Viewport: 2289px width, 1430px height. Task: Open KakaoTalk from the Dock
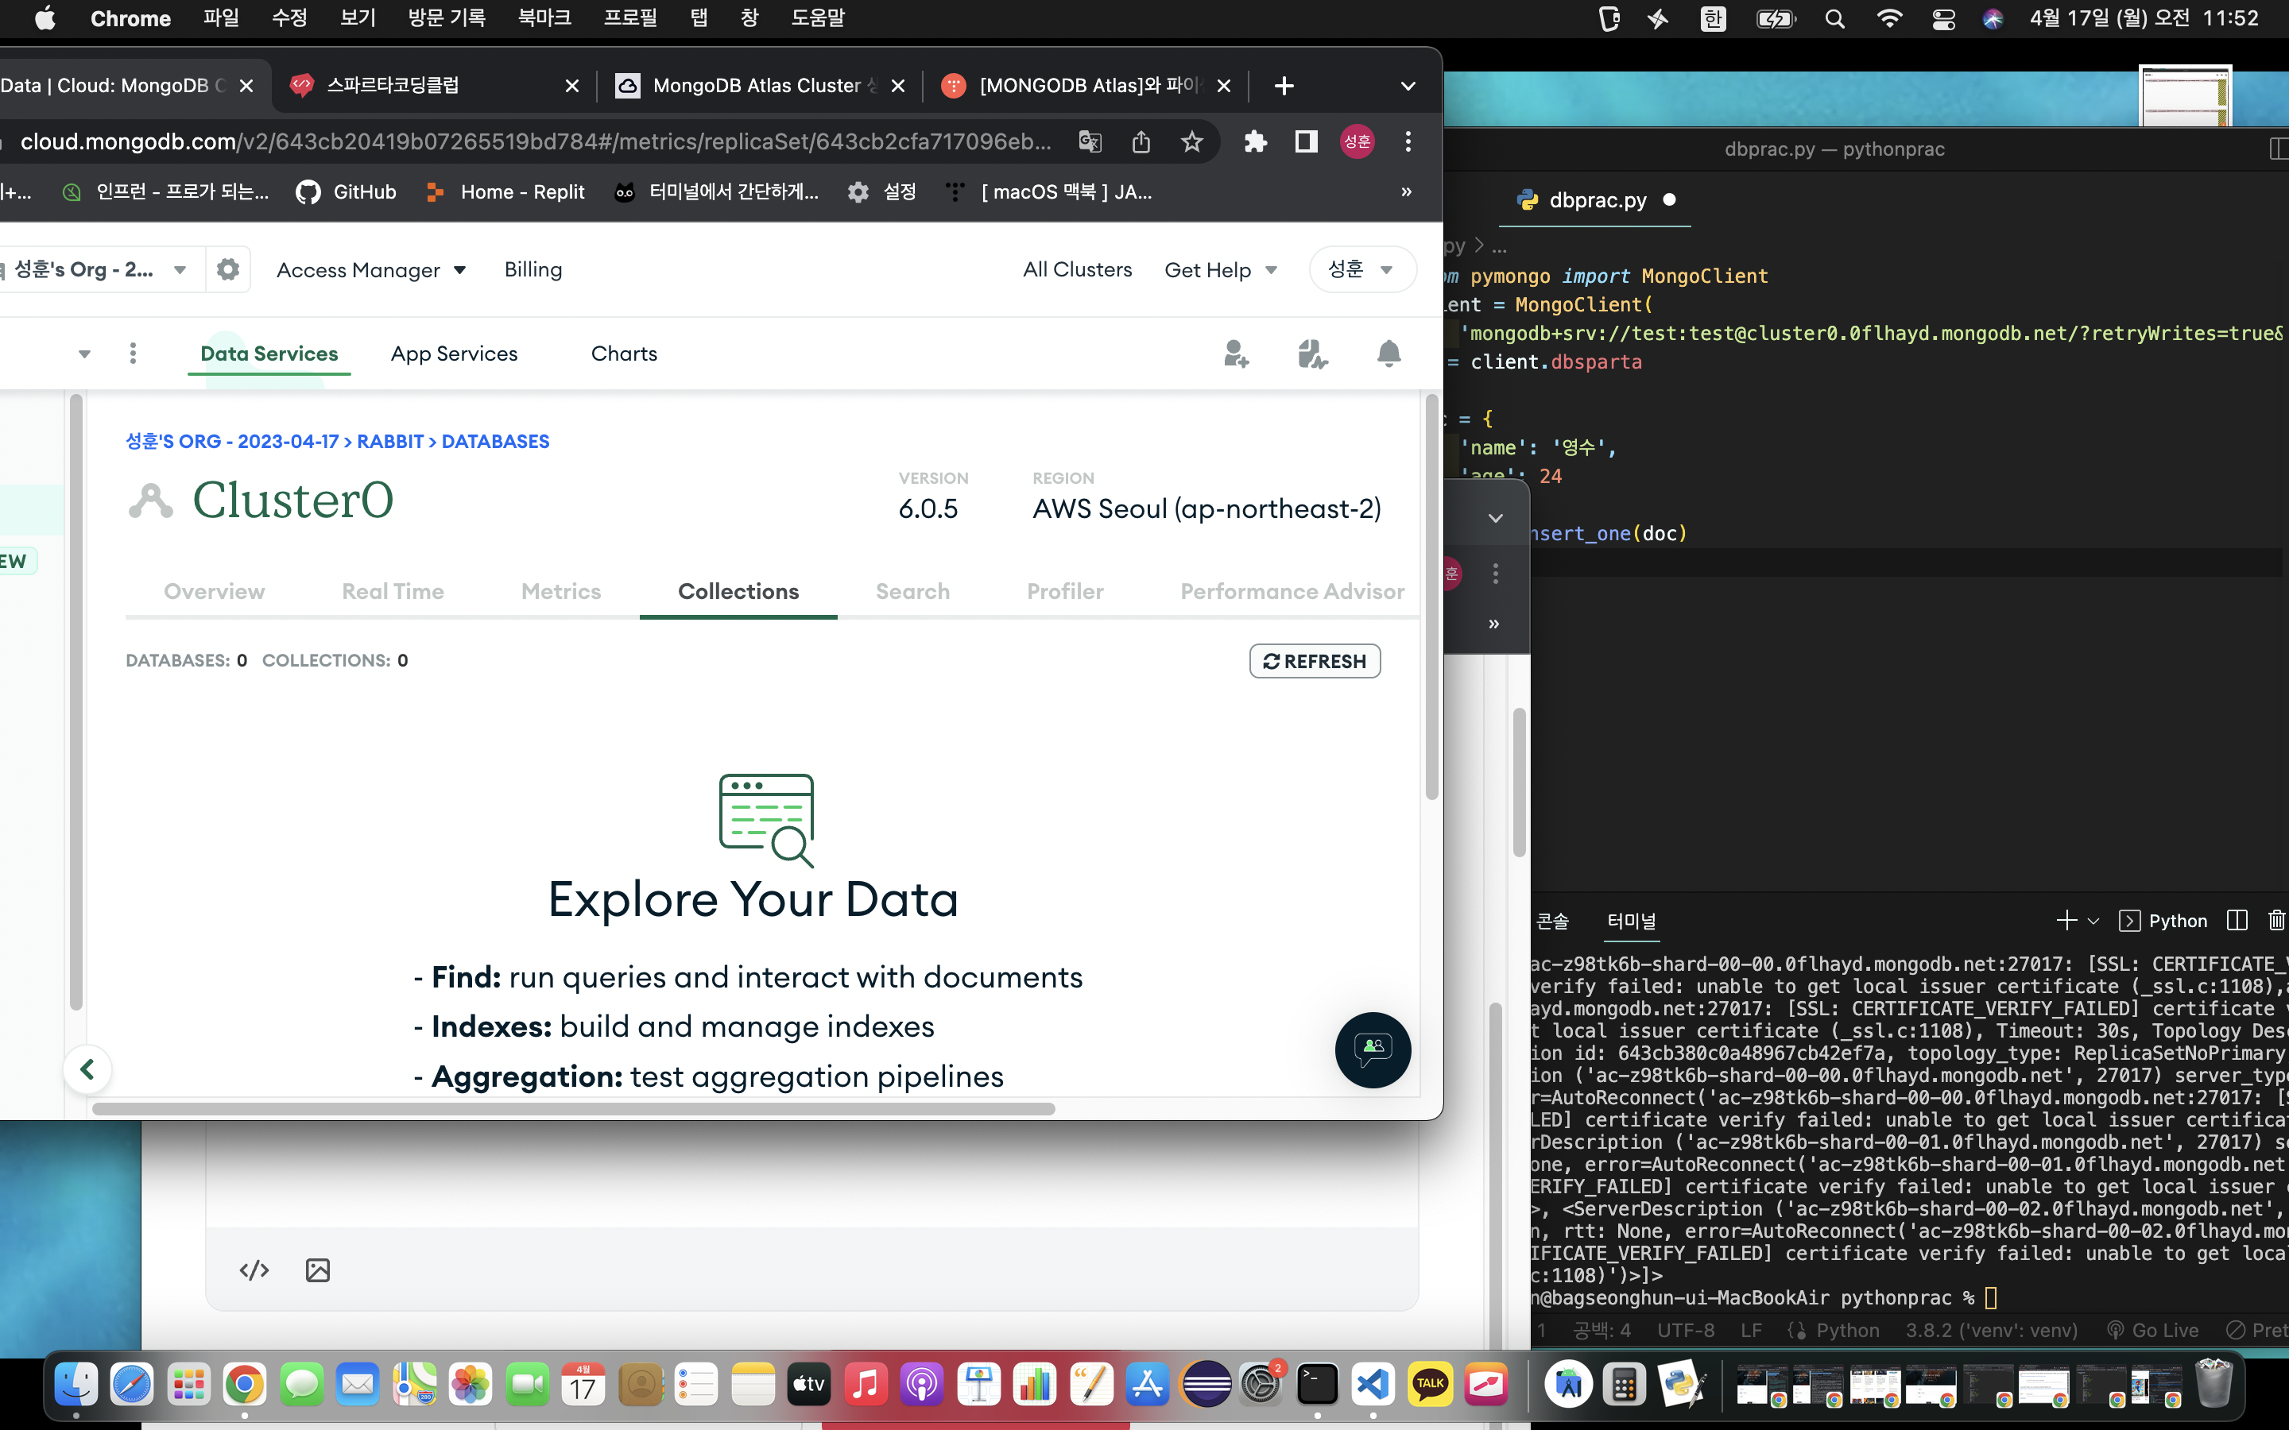tap(1429, 1385)
